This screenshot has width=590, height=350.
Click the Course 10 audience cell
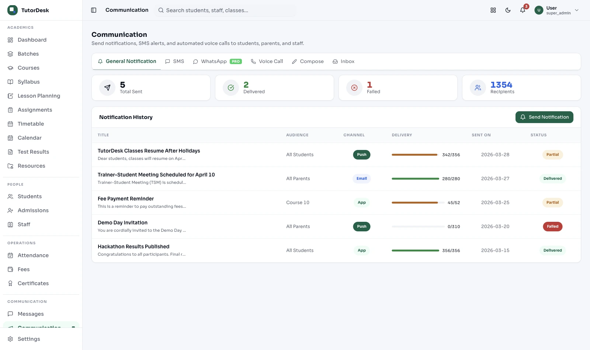(x=298, y=203)
